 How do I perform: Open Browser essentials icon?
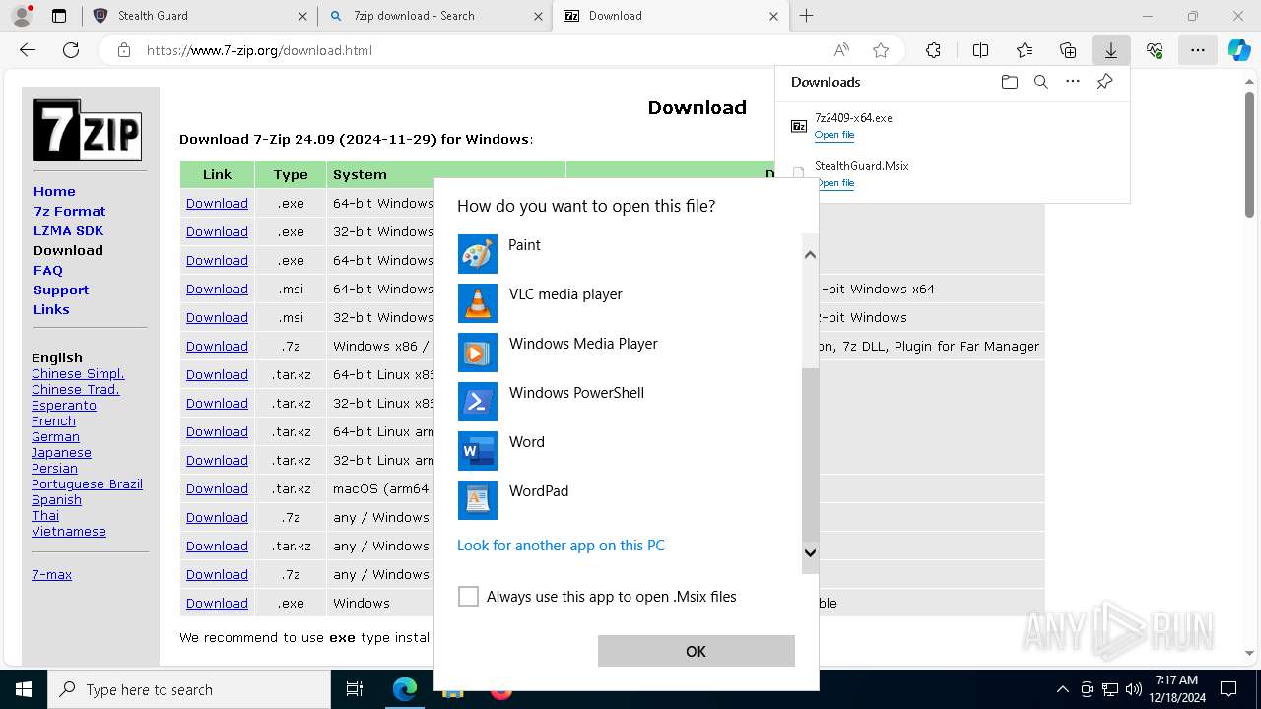coord(1155,50)
